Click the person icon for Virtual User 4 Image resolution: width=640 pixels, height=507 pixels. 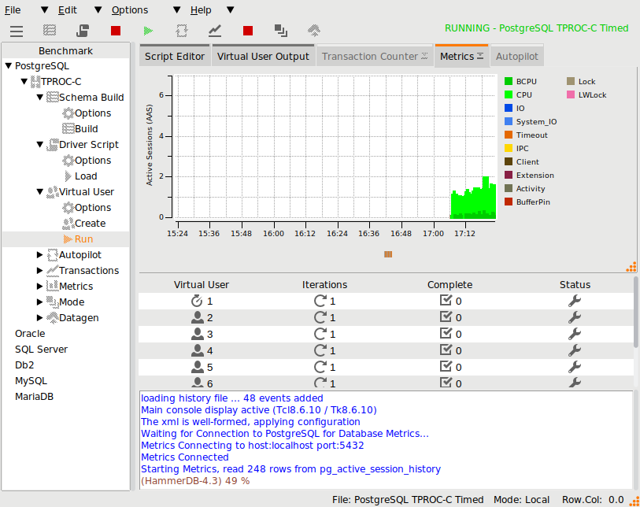click(x=197, y=350)
